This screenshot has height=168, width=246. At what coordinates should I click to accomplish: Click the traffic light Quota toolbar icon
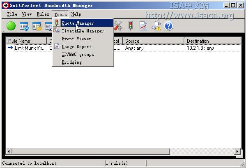[x=131, y=26]
